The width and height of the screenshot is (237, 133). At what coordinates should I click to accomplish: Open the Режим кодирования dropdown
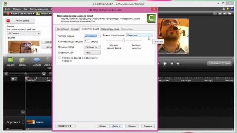pos(140,35)
